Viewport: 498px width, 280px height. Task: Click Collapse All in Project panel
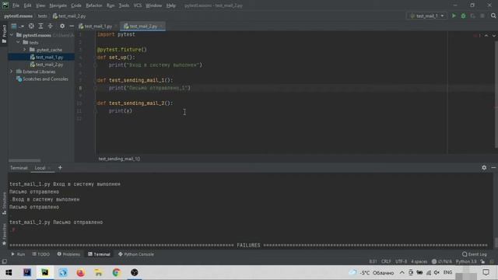pos(50,26)
